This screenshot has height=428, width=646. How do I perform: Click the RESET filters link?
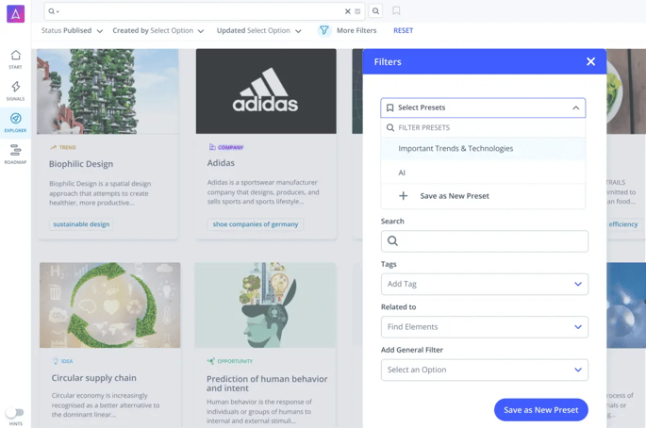[x=403, y=30]
